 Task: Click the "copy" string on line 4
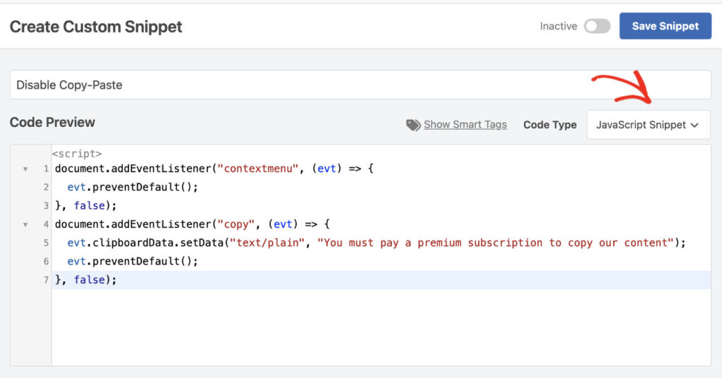[236, 224]
